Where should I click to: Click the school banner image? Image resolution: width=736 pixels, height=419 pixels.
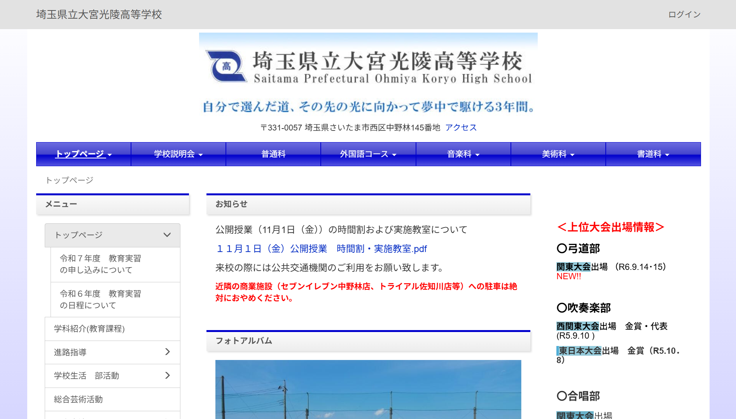tap(368, 74)
